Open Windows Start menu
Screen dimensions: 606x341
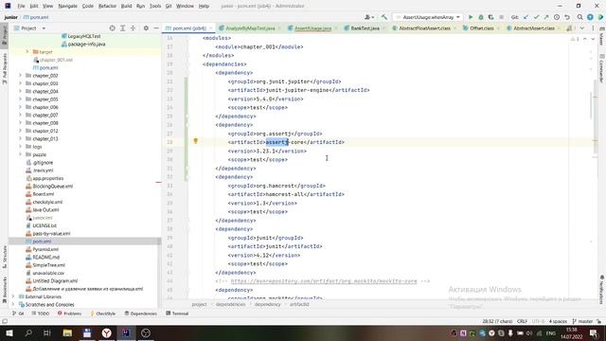tap(9, 332)
